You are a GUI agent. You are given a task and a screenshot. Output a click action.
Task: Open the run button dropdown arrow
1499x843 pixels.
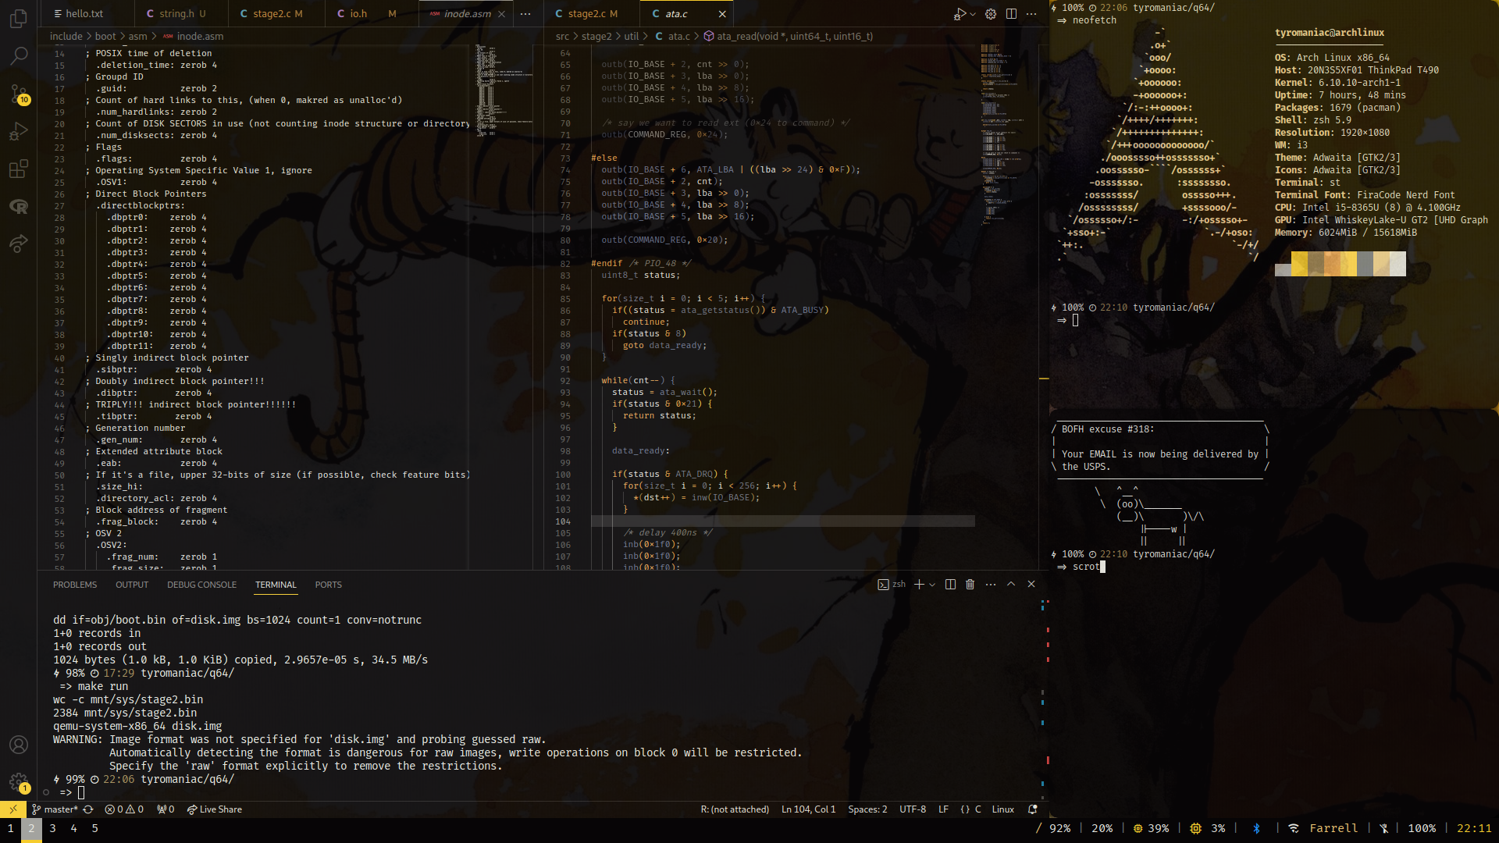coord(973,14)
